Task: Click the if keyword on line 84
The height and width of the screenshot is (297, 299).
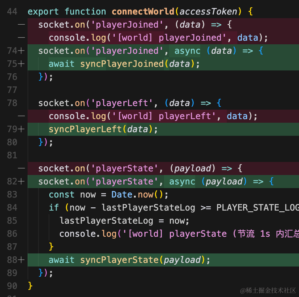Action: (54, 208)
